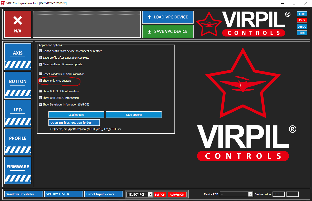Click the VPC_JOY_SETUP.ini file path text
Image resolution: width=312 pixels, height=201 pixels.
pyautogui.click(x=86, y=129)
